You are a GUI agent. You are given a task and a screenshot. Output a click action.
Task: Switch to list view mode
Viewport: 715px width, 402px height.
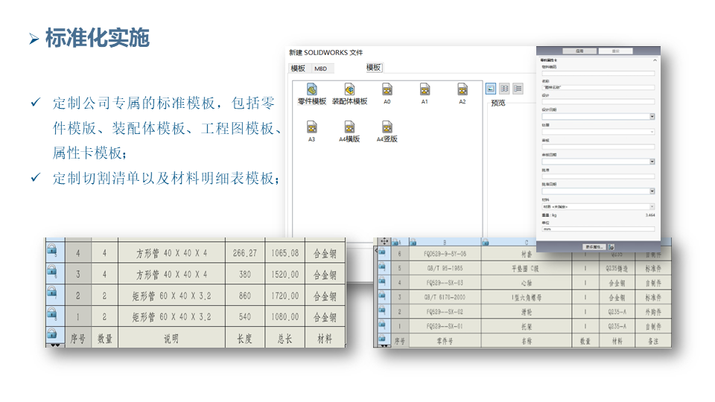504,89
